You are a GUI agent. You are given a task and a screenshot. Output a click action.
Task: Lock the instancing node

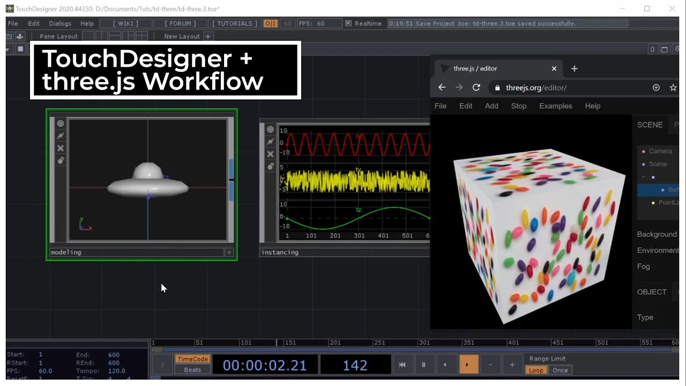[x=270, y=166]
